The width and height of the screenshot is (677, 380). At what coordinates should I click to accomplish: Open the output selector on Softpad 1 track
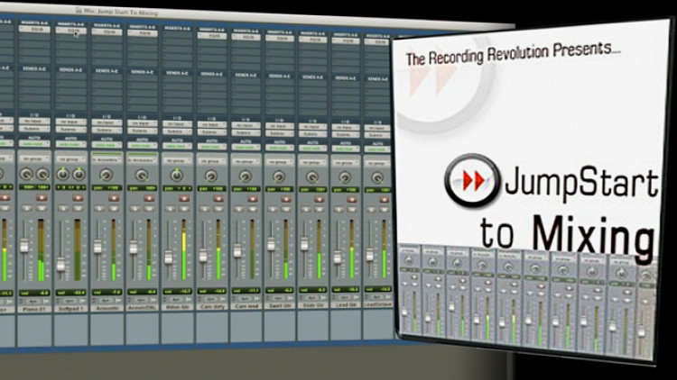pyautogui.click(x=70, y=130)
